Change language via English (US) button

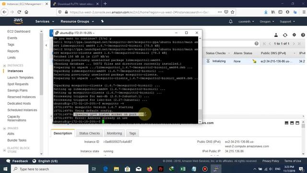click(x=45, y=161)
